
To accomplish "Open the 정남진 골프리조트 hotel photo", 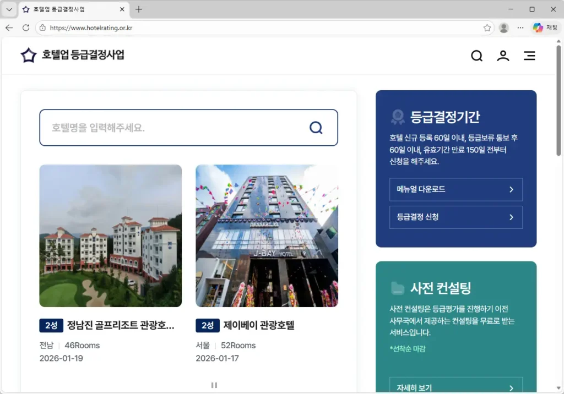I will point(110,236).
